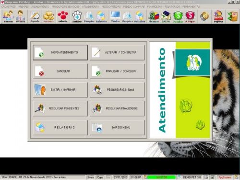Select the Atender paw icon
This screenshot has width=240, height=180.
[x=77, y=16]
